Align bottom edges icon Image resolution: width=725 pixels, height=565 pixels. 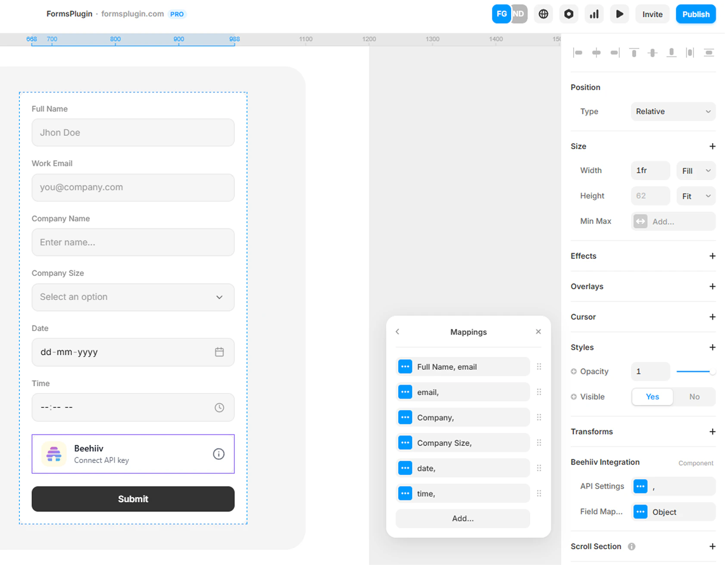(x=671, y=53)
